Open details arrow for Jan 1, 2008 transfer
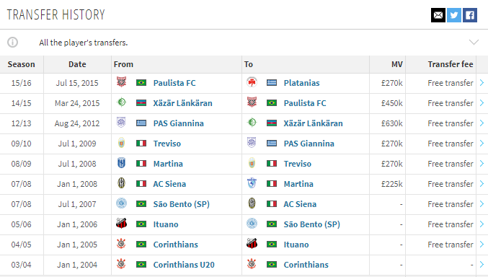The width and height of the screenshot is (488, 277). 482,183
